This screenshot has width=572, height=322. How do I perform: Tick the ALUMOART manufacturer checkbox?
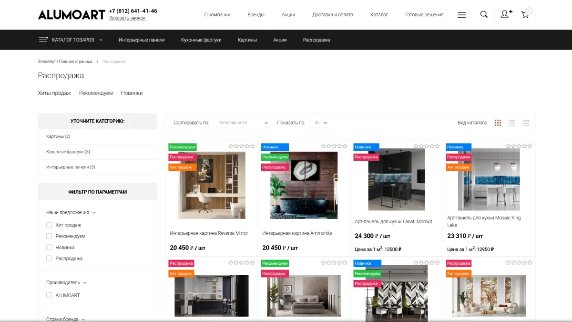pos(49,295)
